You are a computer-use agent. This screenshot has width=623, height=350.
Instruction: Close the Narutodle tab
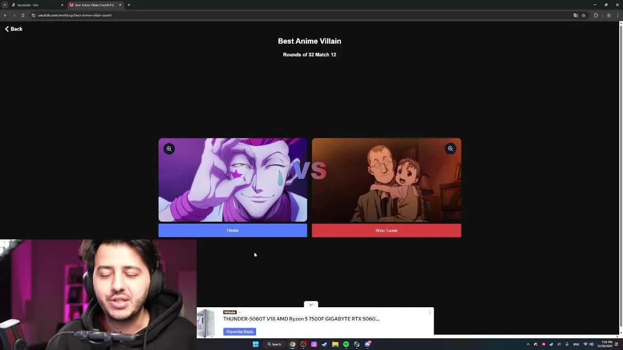coord(62,5)
